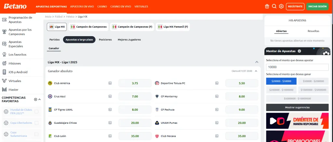Image resolution: width=333 pixels, height=142 pixels.
Task: Switch to the Resueltas bets tab
Action: click(313, 31)
